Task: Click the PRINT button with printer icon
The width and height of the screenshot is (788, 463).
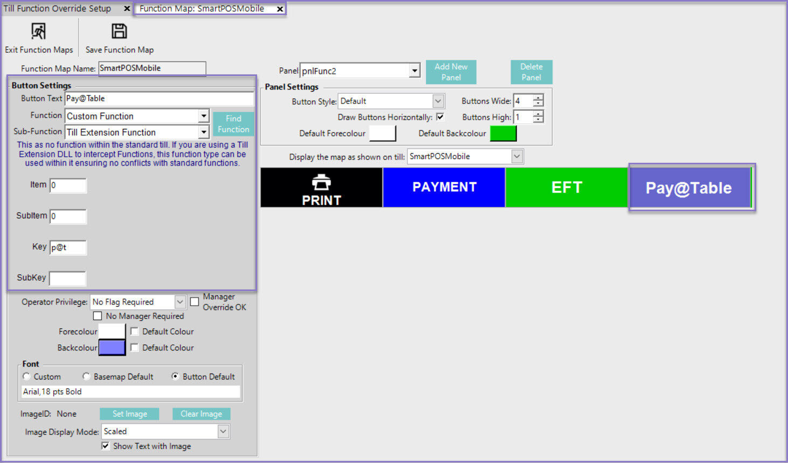Action: click(x=321, y=188)
